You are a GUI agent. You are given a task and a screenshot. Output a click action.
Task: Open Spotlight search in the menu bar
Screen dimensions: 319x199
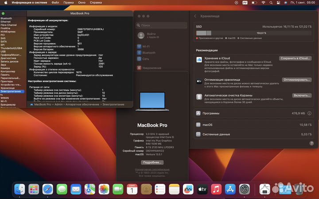[271, 3]
